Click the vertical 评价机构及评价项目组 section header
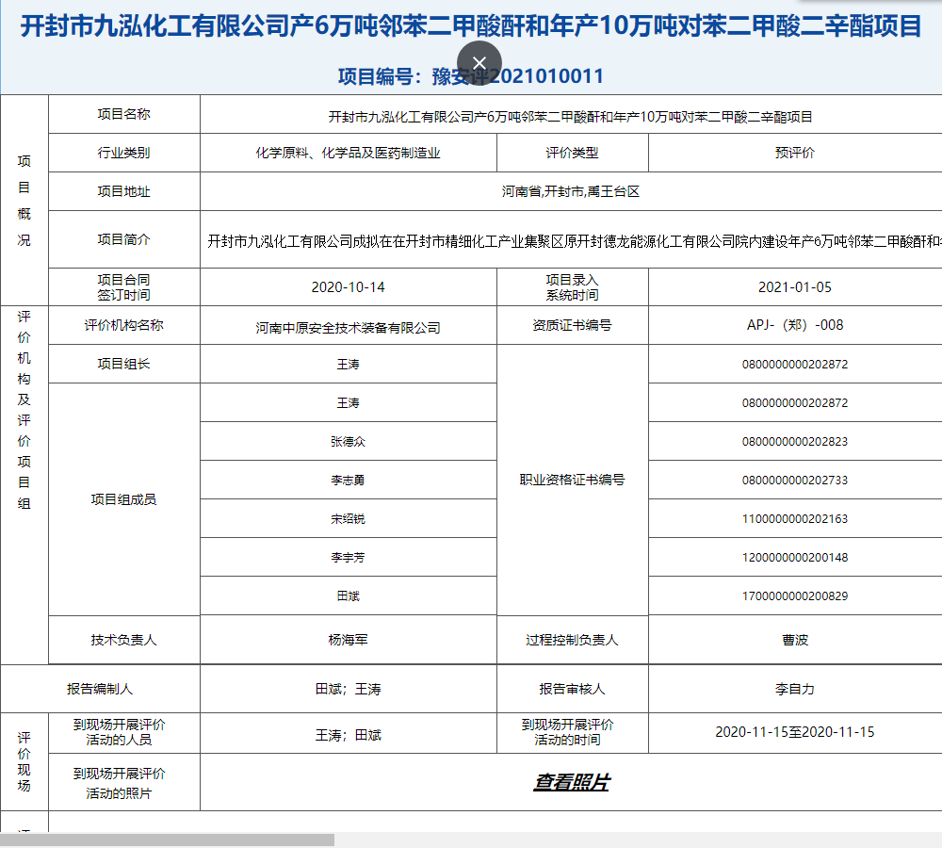Viewport: 942px width, 848px height. 24,409
